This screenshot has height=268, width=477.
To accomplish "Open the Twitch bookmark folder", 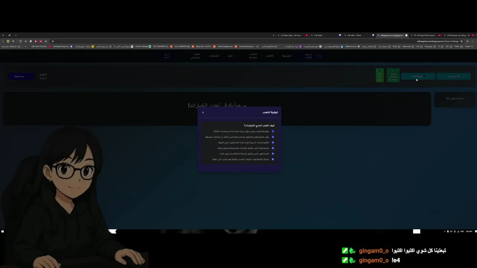I will (459, 47).
